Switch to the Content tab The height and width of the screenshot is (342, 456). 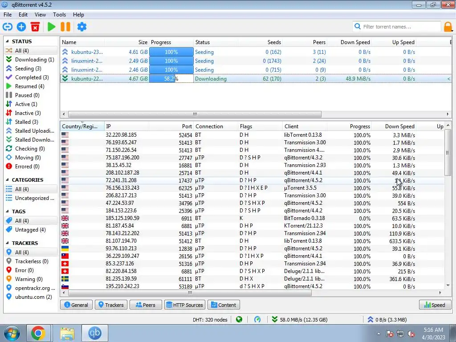224,305
